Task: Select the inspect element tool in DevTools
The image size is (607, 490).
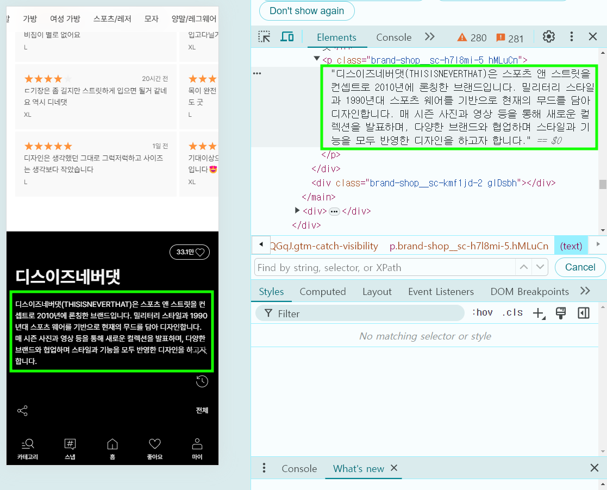Action: pos(264,36)
